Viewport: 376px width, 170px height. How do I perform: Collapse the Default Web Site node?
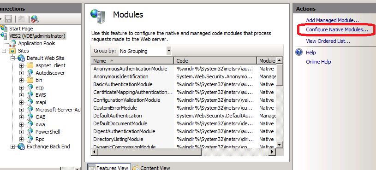click(12, 58)
